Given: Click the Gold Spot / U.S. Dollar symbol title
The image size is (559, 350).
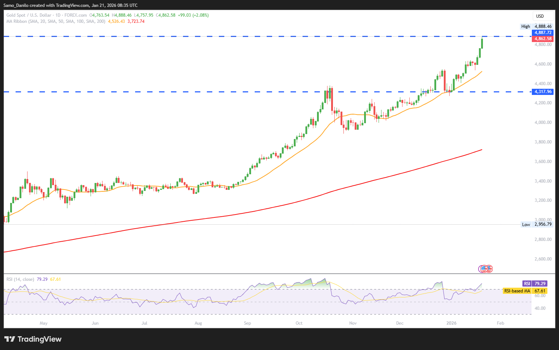Looking at the screenshot, I should pos(29,15).
